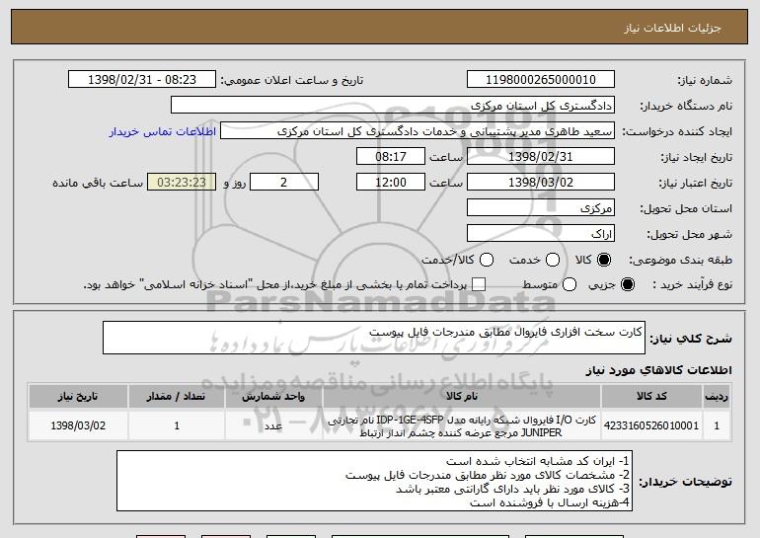Click the IDP-1GE-4SFP JUNIPER product name cell
The height and width of the screenshot is (538, 760).
pyautogui.click(x=462, y=425)
